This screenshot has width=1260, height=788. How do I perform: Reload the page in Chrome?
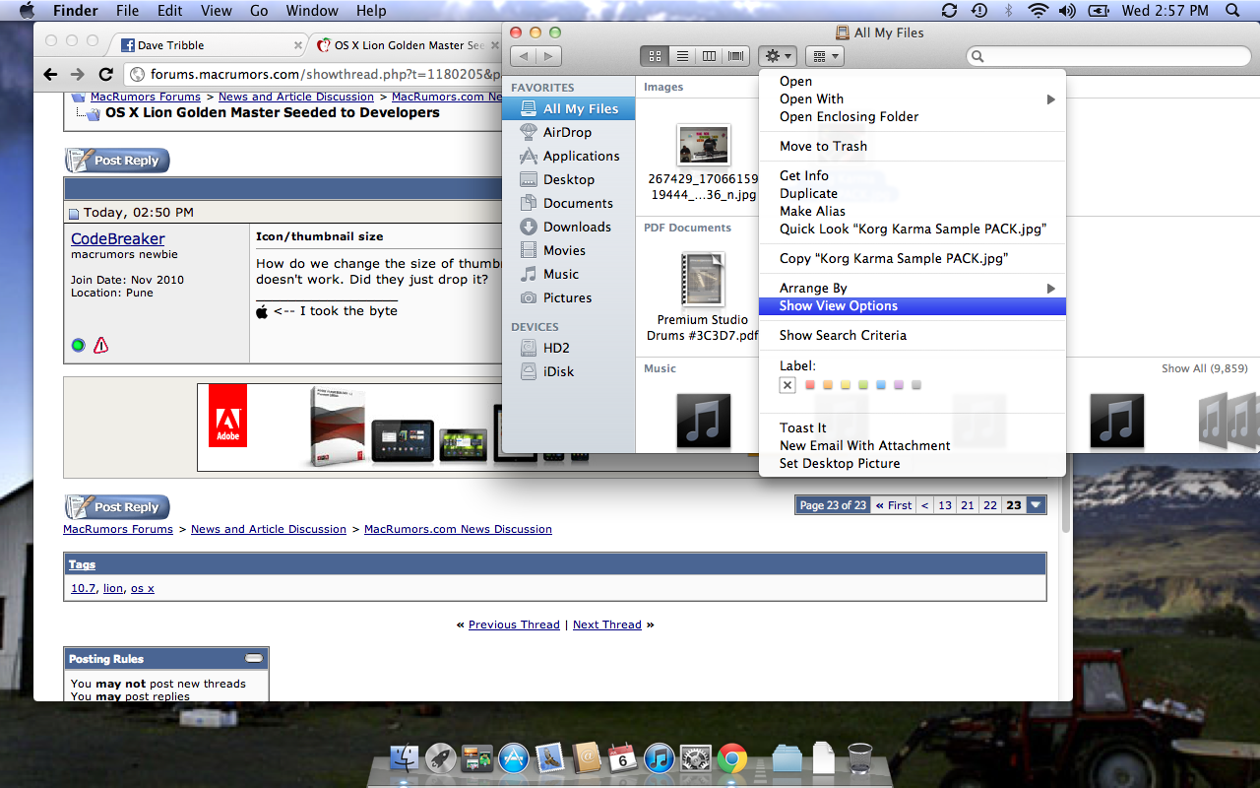[105, 75]
